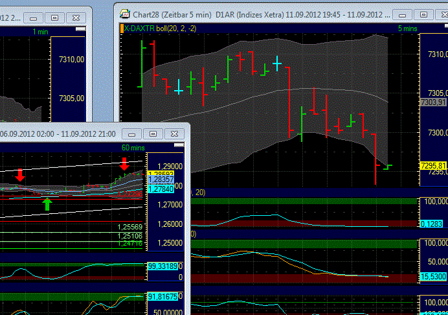
Task: Click the boll(20, 2, -2) indicator label
Action: click(176, 29)
